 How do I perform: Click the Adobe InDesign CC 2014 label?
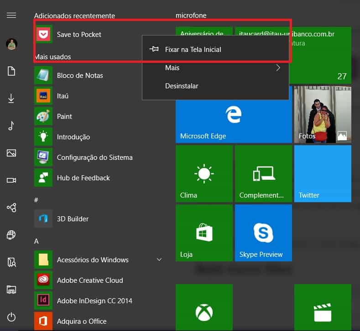(x=94, y=301)
